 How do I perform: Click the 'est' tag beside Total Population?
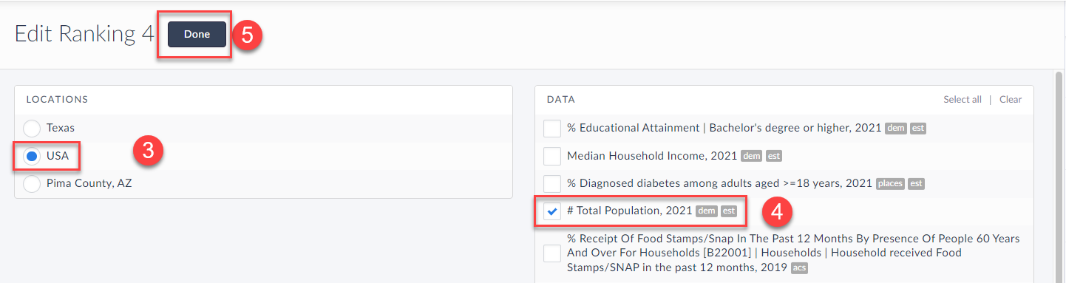729,211
